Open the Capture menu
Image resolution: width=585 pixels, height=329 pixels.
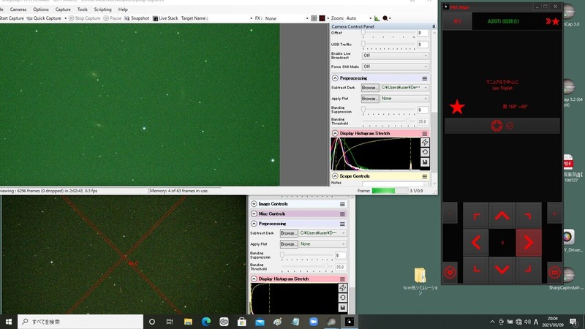point(63,10)
